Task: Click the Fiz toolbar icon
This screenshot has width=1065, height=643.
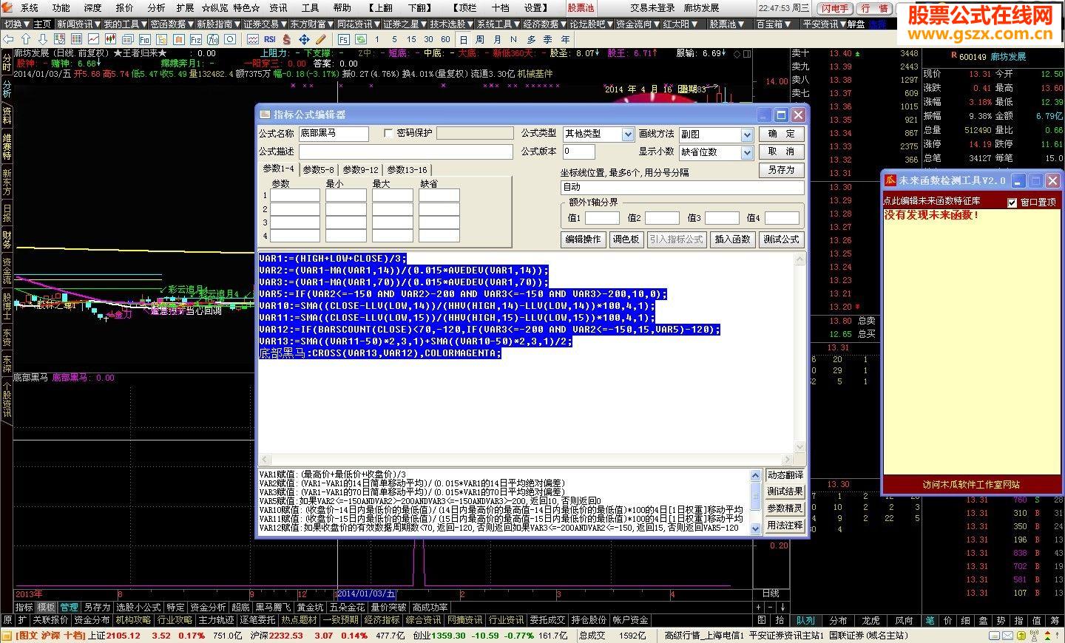Action: [195, 39]
